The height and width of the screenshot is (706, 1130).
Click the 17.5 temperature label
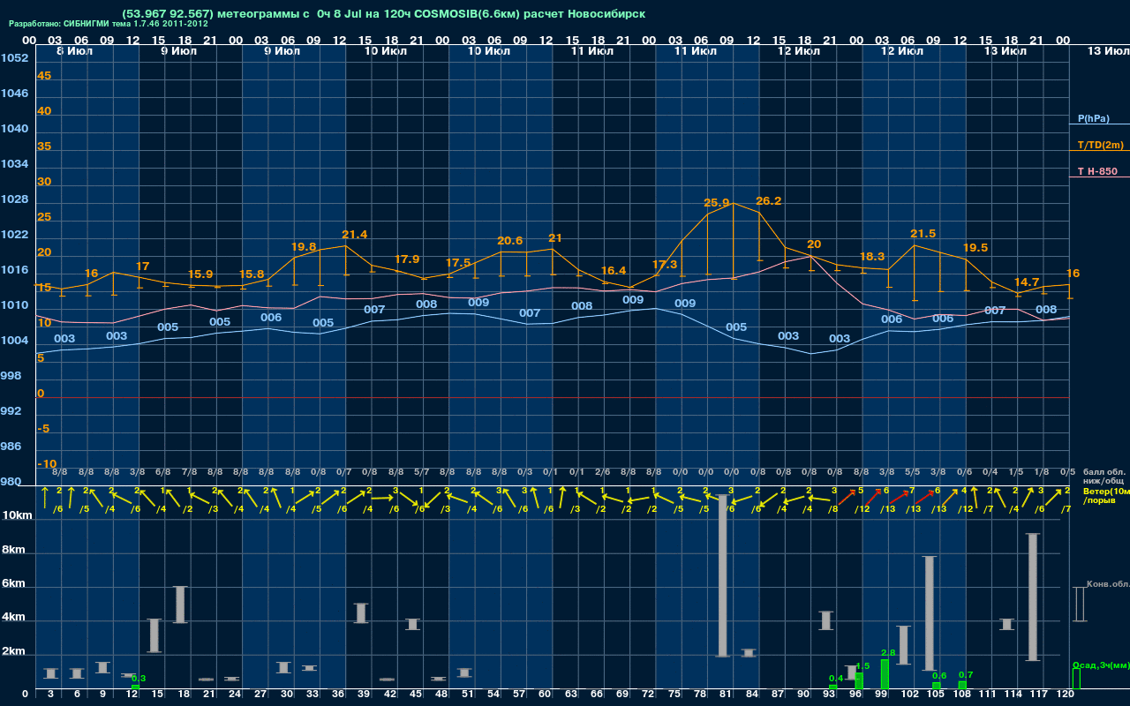[x=458, y=264]
